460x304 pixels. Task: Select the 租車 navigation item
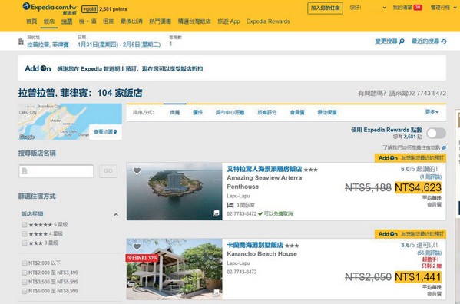pyautogui.click(x=108, y=21)
